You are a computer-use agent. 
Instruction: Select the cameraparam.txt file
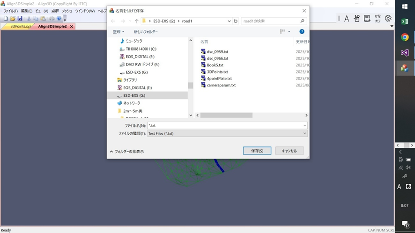point(221,85)
